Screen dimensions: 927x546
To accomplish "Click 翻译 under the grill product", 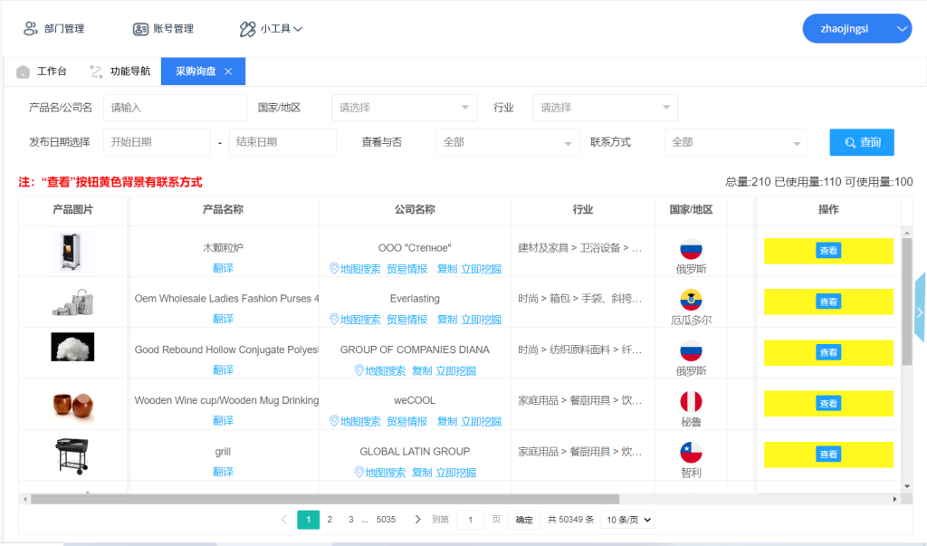I will point(223,472).
